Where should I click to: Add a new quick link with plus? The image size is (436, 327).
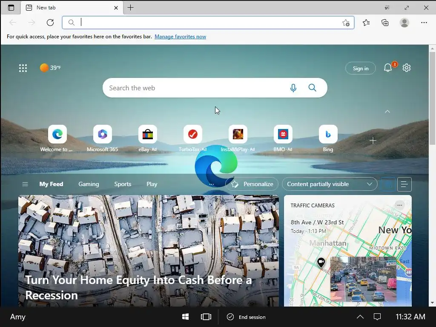[373, 141]
